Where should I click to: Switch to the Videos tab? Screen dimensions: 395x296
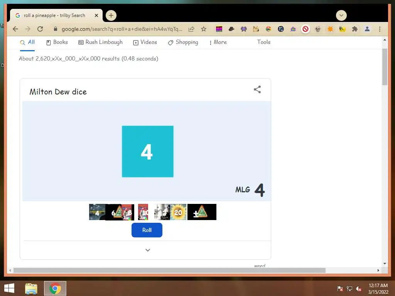(145, 42)
